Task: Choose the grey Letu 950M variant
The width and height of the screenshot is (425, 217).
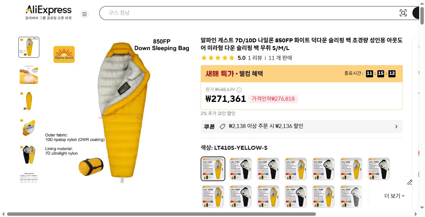Action: point(351,196)
